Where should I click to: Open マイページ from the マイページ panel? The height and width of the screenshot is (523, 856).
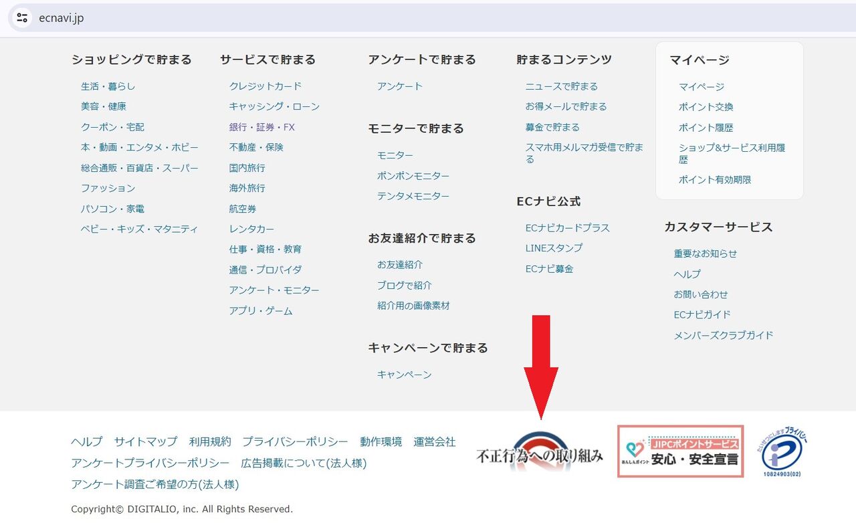[700, 86]
